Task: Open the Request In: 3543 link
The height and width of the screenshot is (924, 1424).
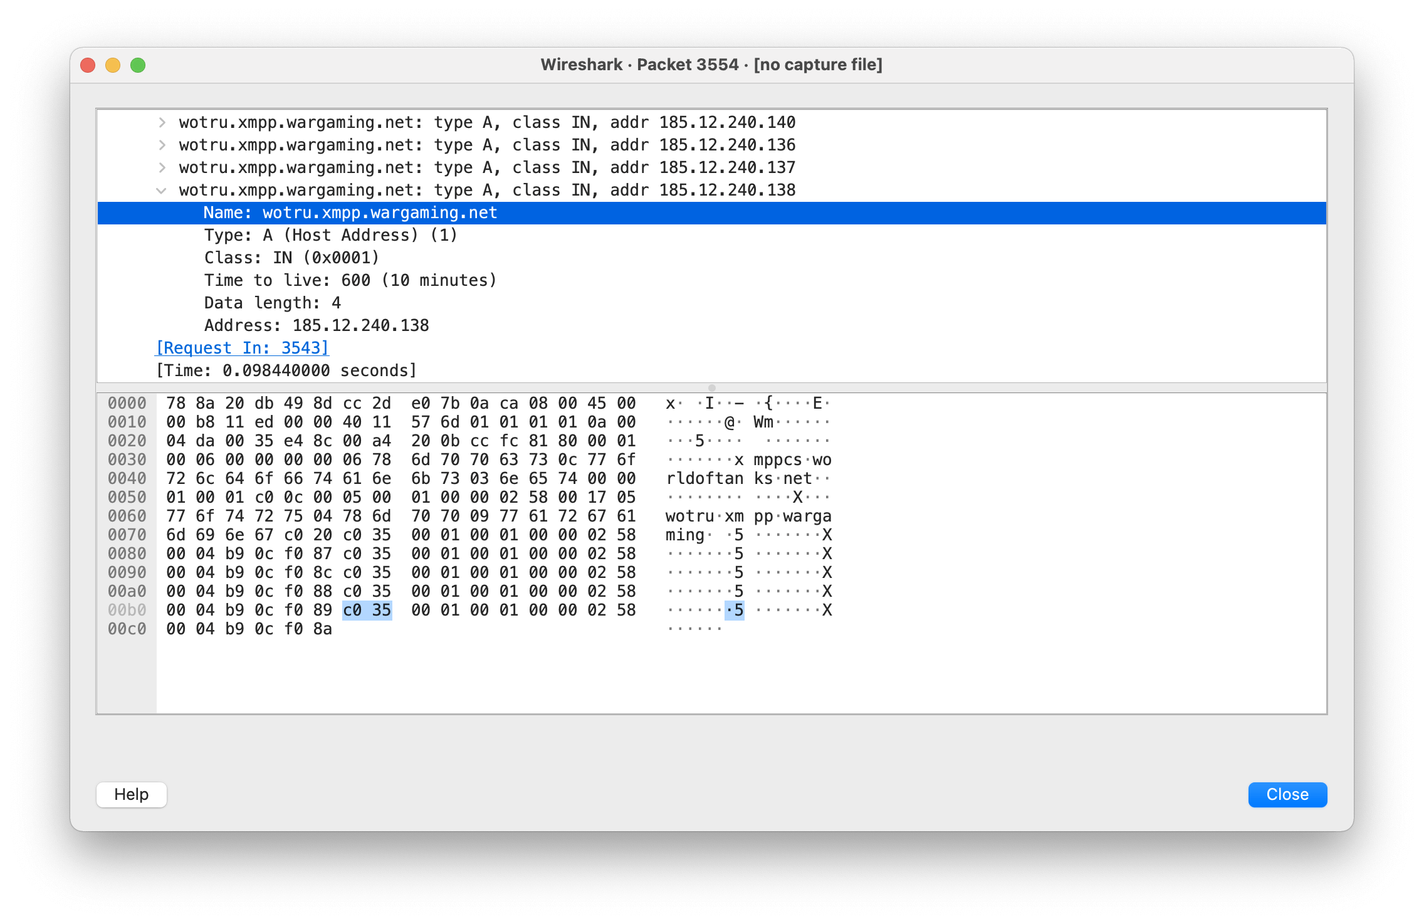Action: [243, 348]
